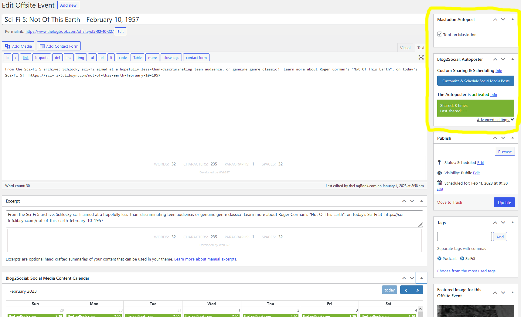Click Customize & Schedule Social Media Posts
The width and height of the screenshot is (521, 317).
[475, 81]
